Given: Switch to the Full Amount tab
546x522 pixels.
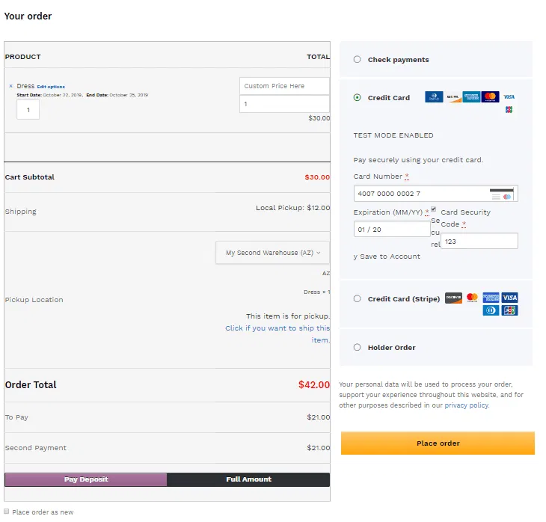Looking at the screenshot, I should (x=248, y=479).
